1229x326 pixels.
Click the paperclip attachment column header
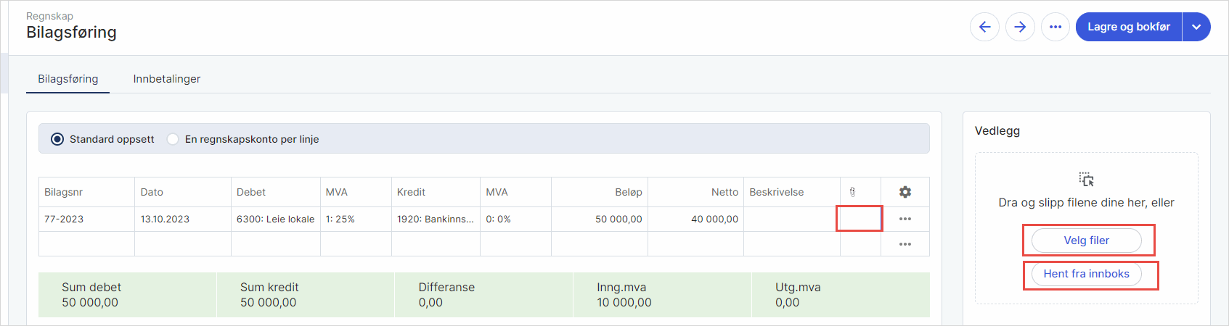tap(853, 192)
